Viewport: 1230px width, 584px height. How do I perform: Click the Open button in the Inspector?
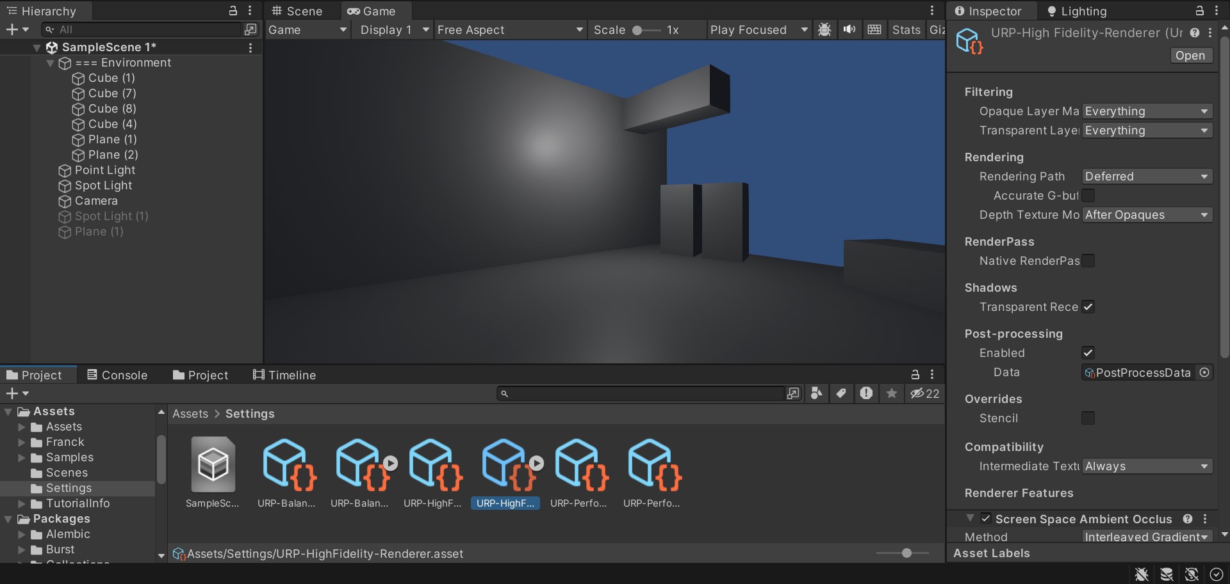(x=1190, y=56)
